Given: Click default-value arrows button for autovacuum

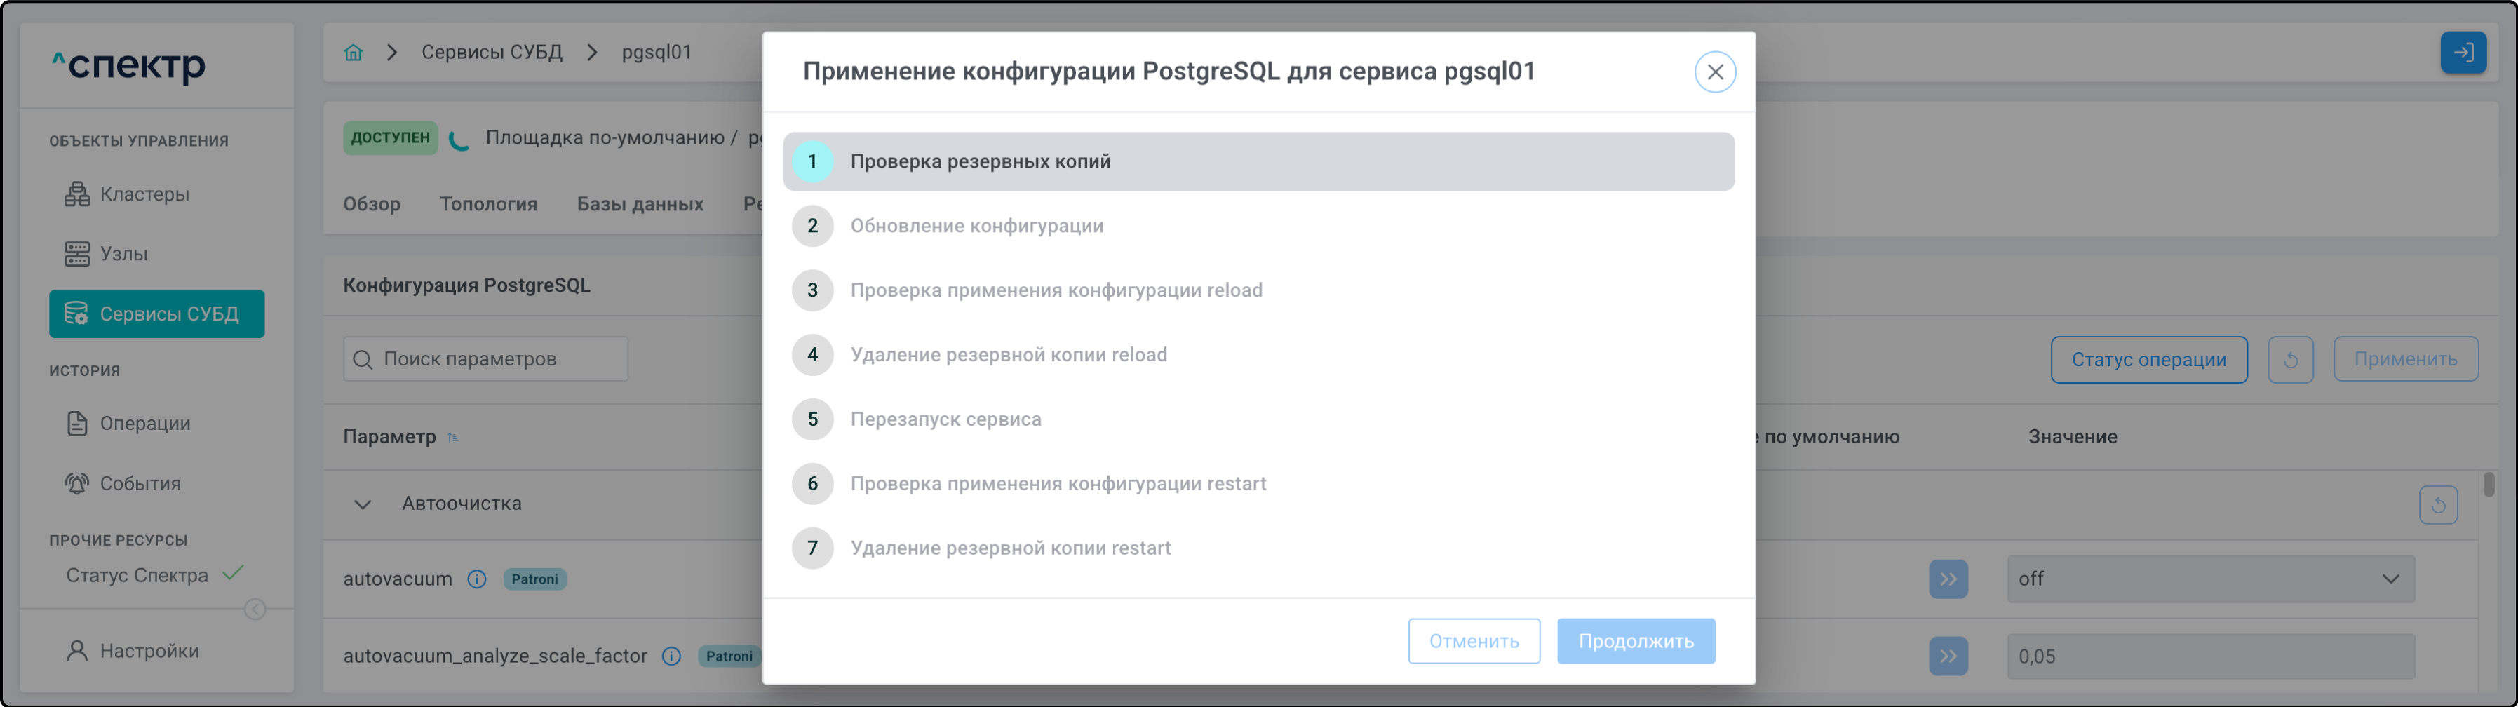Looking at the screenshot, I should [x=1948, y=579].
